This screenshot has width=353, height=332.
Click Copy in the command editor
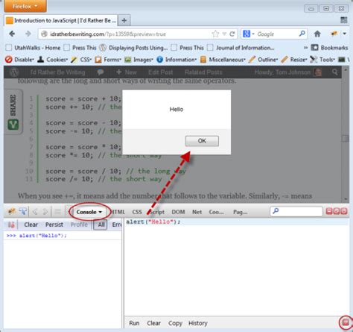coord(175,323)
